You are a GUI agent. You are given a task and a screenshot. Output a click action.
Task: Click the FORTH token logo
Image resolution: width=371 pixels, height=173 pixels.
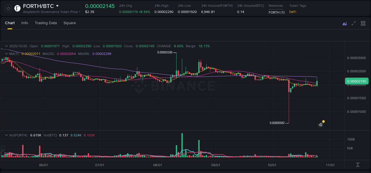(x=17, y=8)
